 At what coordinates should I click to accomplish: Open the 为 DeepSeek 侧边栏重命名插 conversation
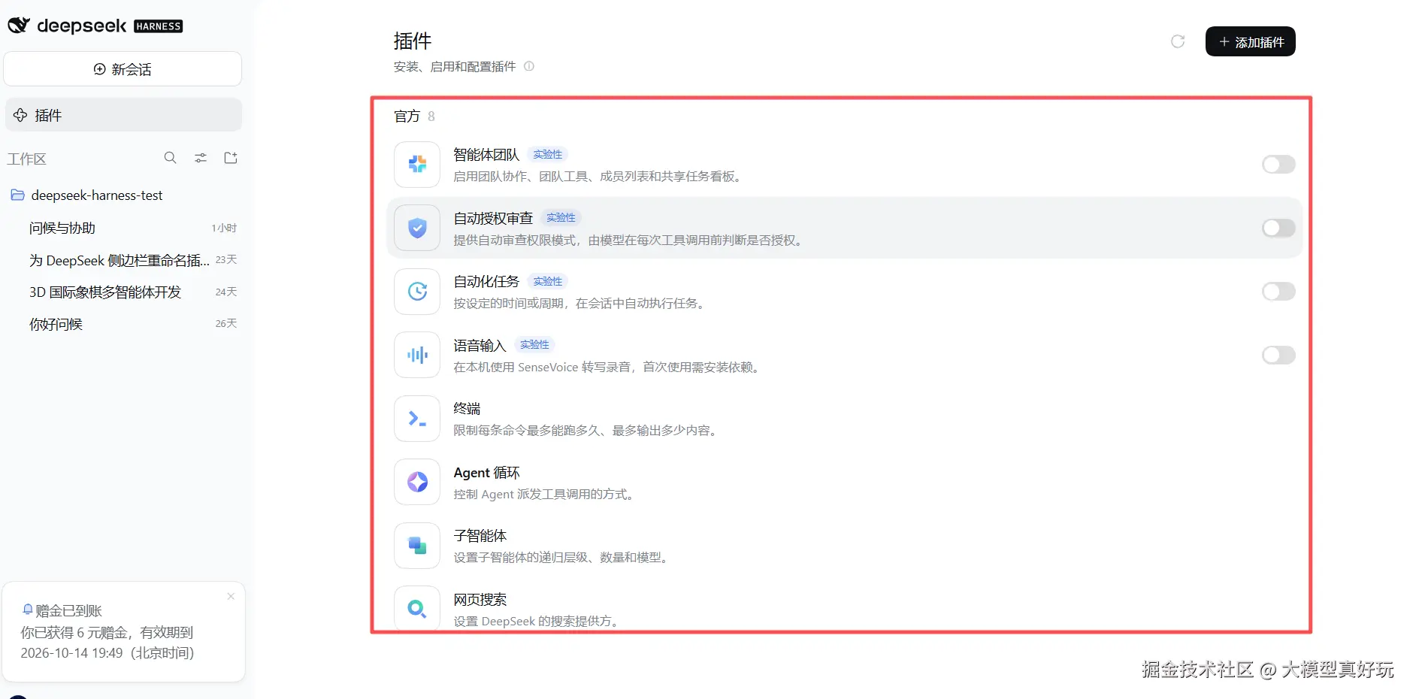point(123,260)
